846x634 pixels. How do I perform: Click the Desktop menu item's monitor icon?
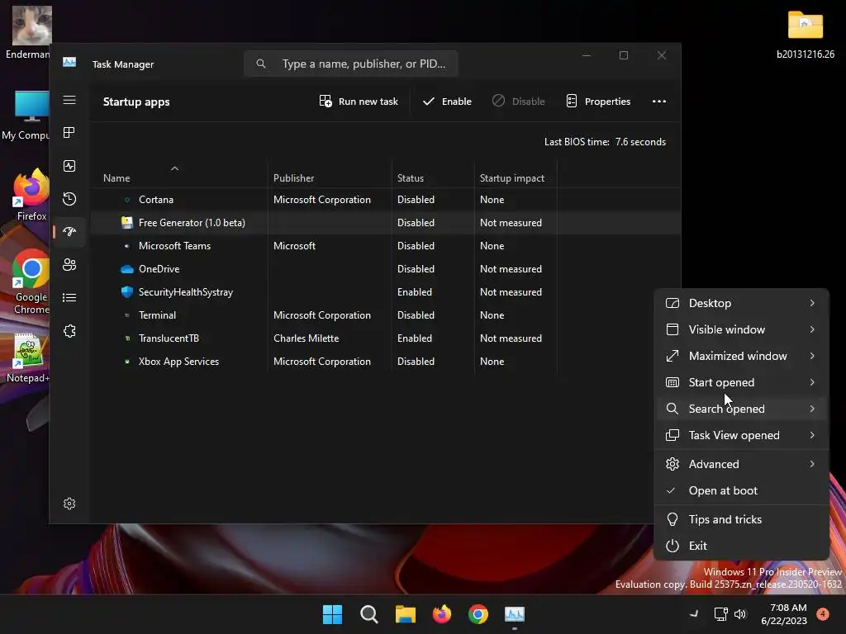[x=673, y=303]
